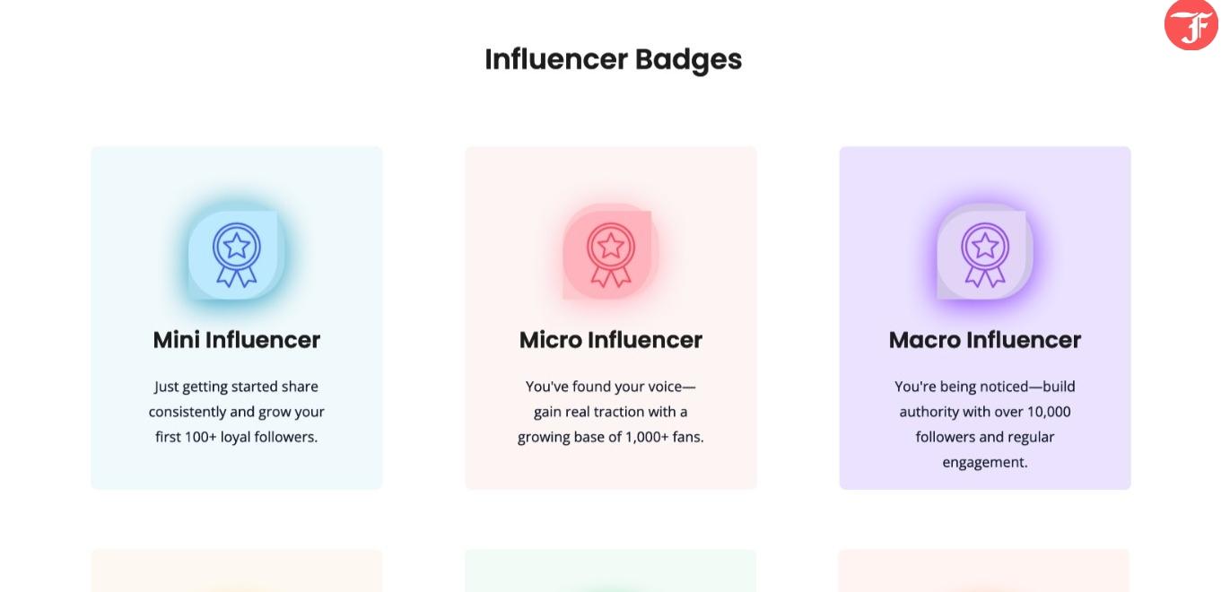This screenshot has height=592, width=1221.
Task: Open the partially visible green card at bottom
Action: pyautogui.click(x=611, y=570)
